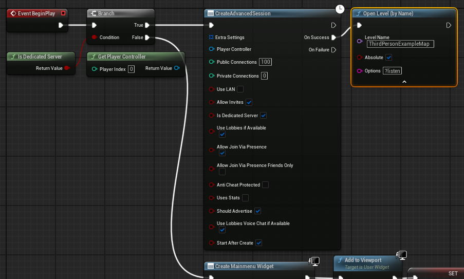The height and width of the screenshot is (279, 464).
Task: Uncheck the Allow Invites checkbox
Action: pos(249,102)
